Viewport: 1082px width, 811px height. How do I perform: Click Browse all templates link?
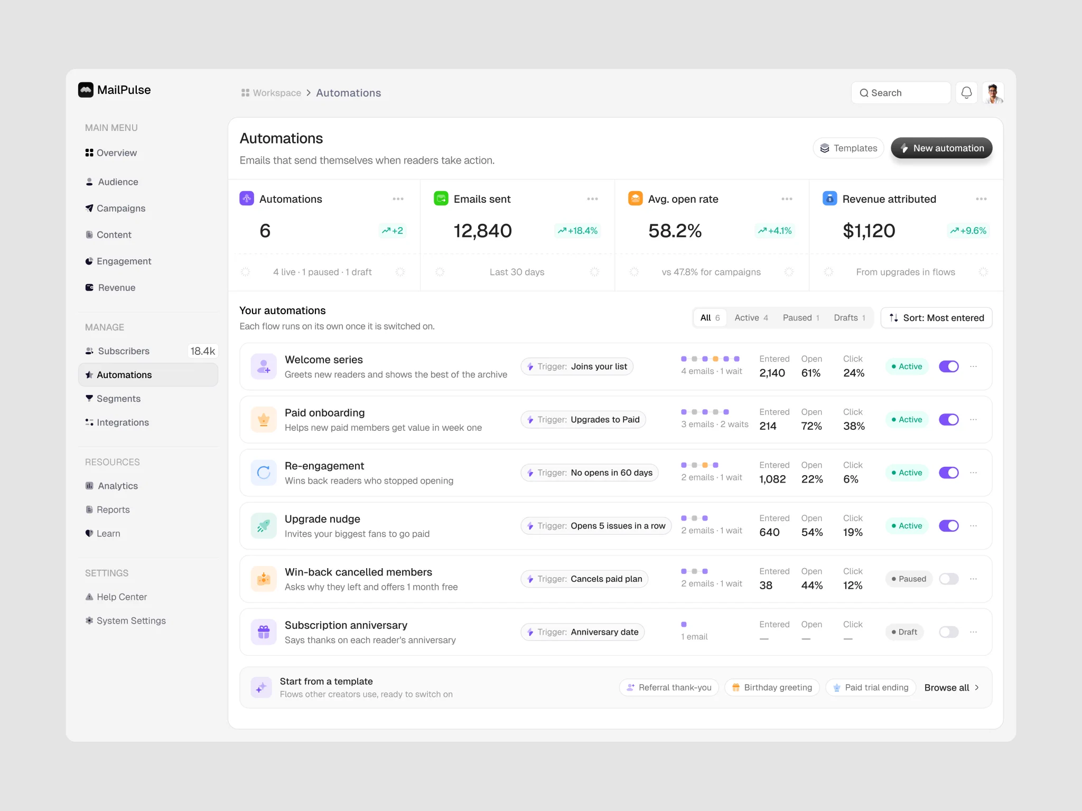coord(952,687)
